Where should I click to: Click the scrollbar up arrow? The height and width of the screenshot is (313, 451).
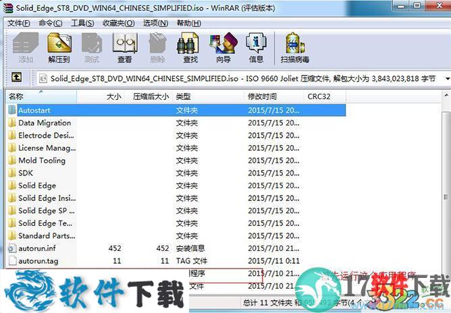pyautogui.click(x=446, y=95)
